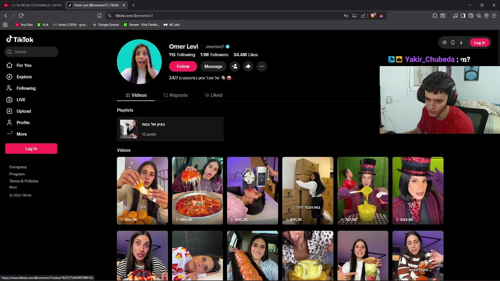Open the browser extensions puzzle icon
500x281 pixels.
(435, 16)
